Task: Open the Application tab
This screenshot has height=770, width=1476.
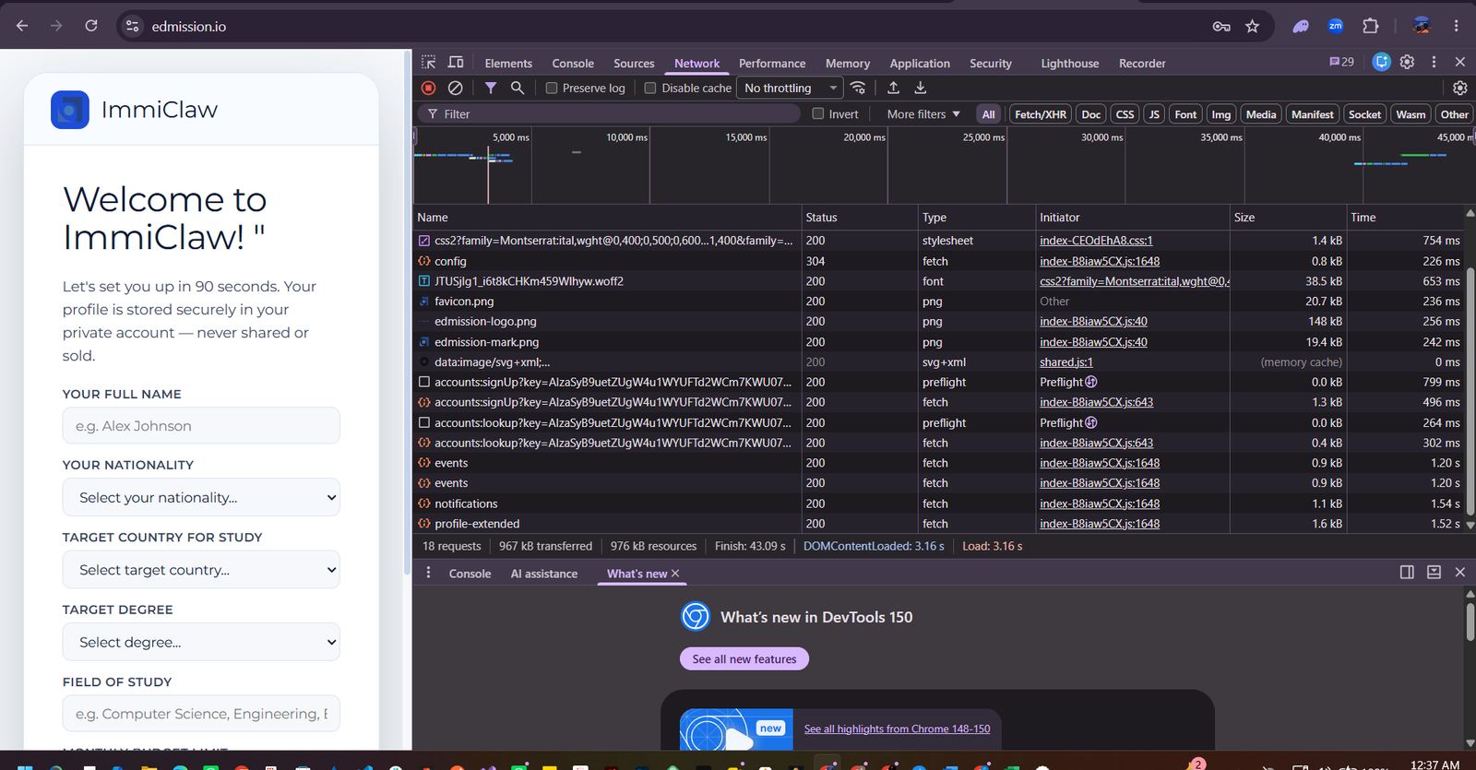Action: tap(920, 63)
